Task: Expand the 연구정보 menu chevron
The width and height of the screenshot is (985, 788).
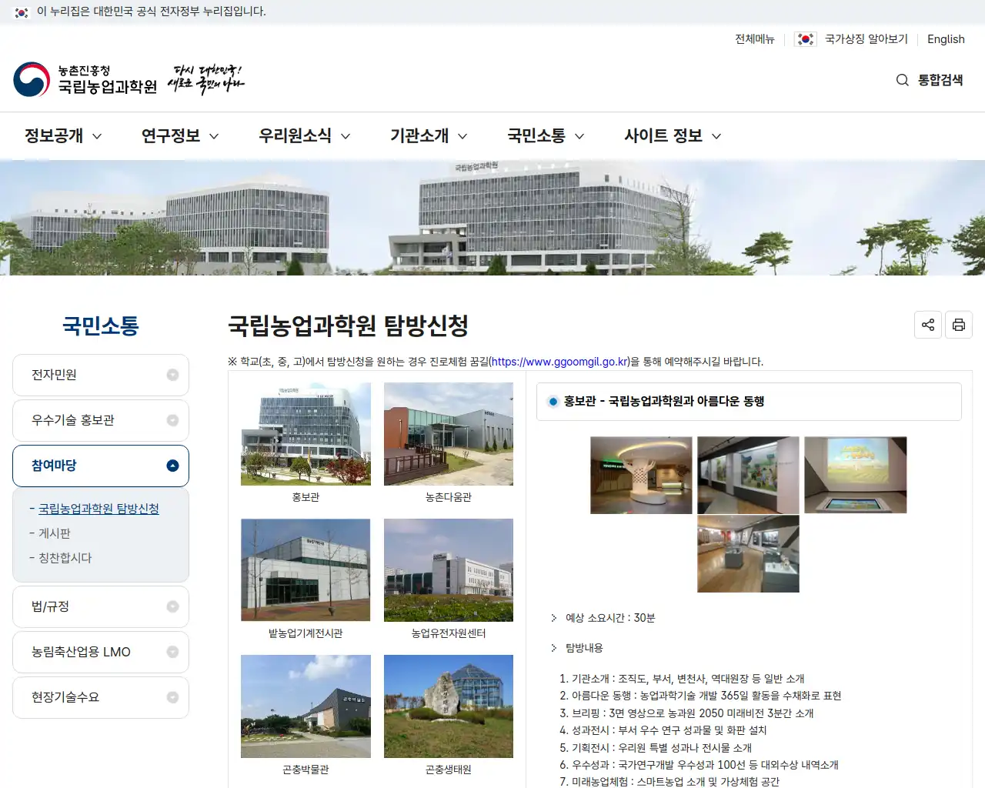Action: 214,136
